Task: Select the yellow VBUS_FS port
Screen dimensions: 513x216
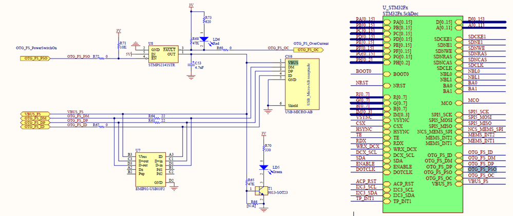Action: [35, 114]
